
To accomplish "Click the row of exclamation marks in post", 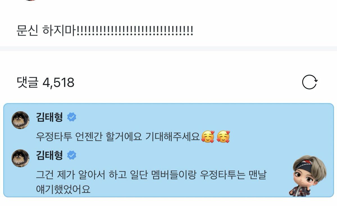I will click(x=135, y=31).
